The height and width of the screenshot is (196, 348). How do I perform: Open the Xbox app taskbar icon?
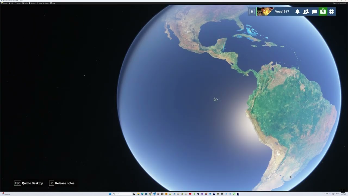234,194
